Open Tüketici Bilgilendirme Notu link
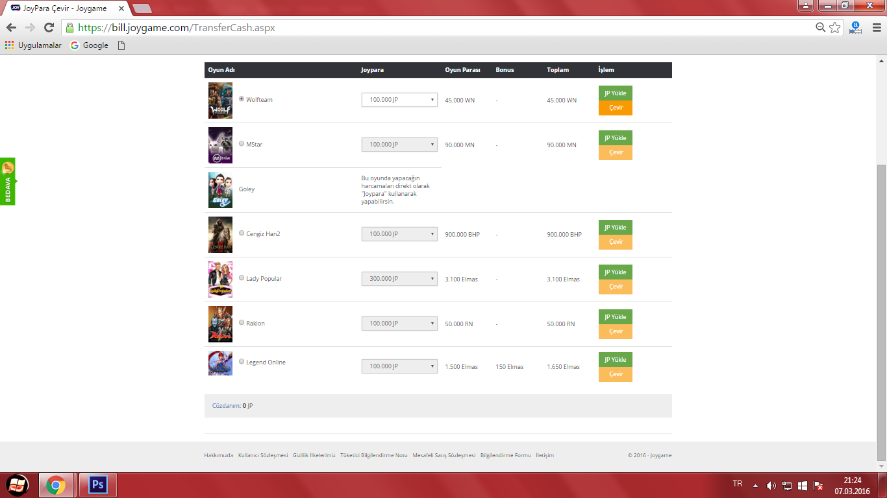The height and width of the screenshot is (498, 887). point(374,455)
